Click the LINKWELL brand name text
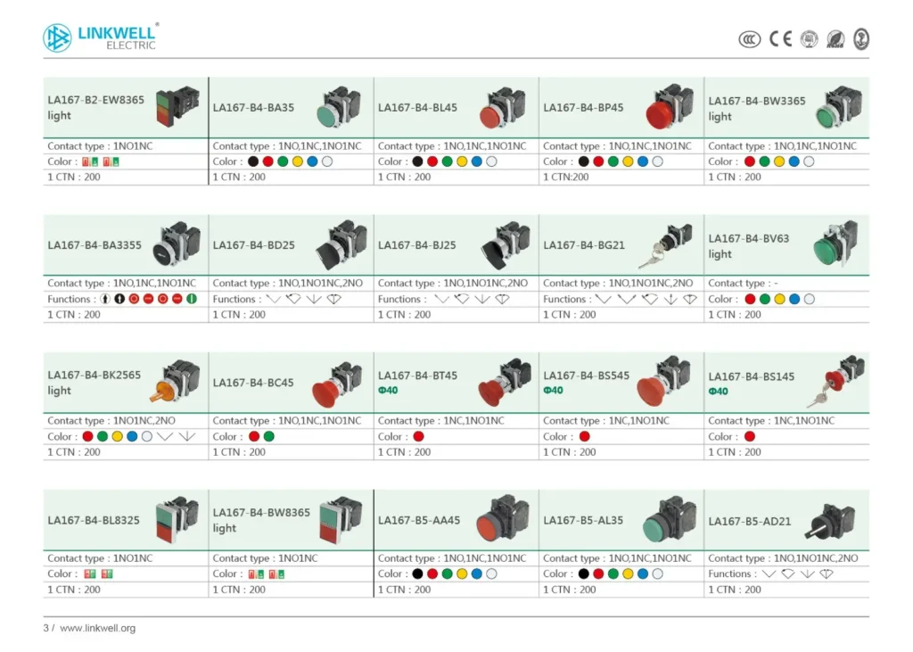913x652 pixels. [117, 33]
